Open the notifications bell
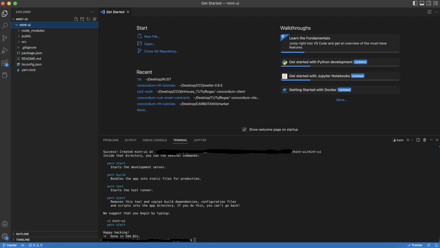This screenshot has height=248, width=440. (436, 245)
